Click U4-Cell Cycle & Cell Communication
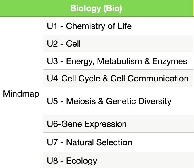The width and height of the screenshot is (194, 168). point(118,78)
